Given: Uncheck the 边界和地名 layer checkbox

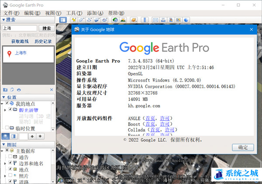Looking at the screenshot, I should [10, 163].
